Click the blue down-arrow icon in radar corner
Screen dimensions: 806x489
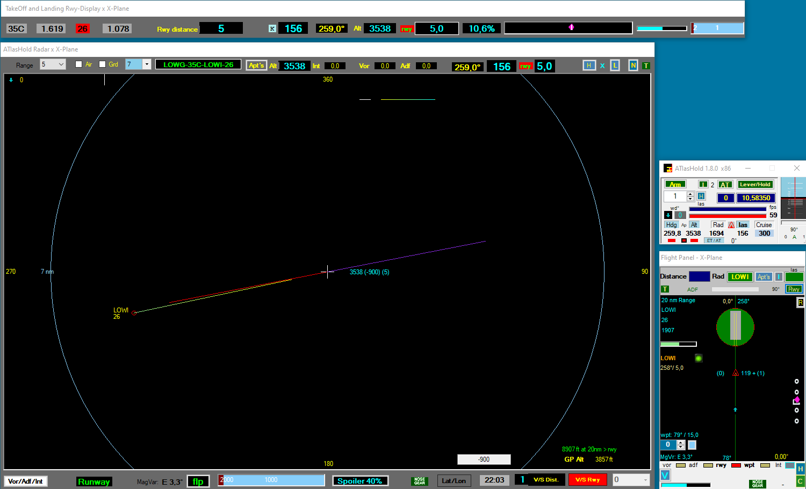[11, 80]
